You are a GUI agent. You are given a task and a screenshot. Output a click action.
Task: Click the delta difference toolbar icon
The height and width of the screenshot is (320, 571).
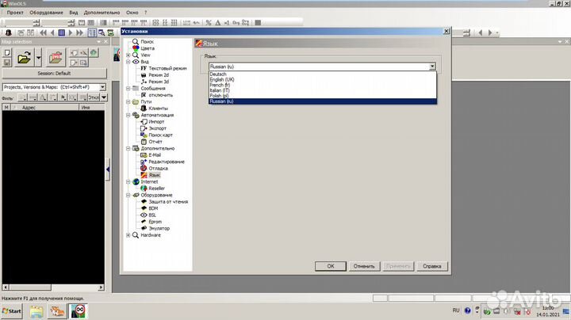(x=218, y=22)
